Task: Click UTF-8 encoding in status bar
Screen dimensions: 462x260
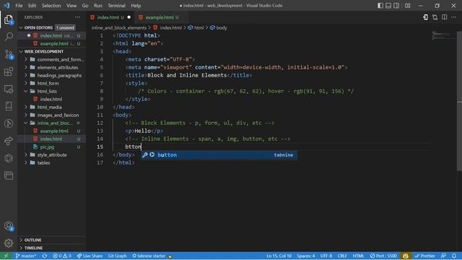Action: (x=326, y=256)
